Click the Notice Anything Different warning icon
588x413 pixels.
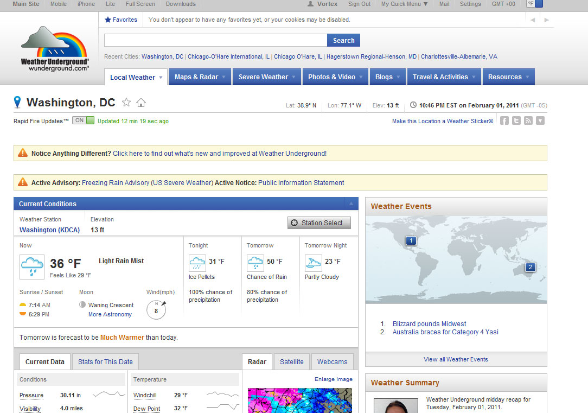pos(23,153)
